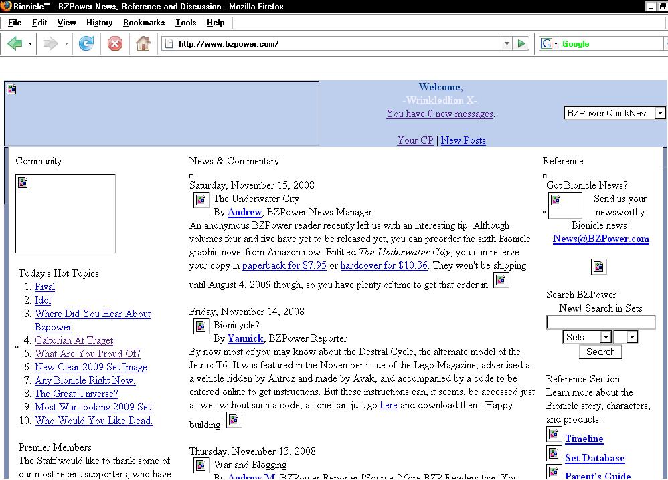The image size is (668, 480).
Task: Expand the address bar URL history dropdown
Action: coord(507,43)
